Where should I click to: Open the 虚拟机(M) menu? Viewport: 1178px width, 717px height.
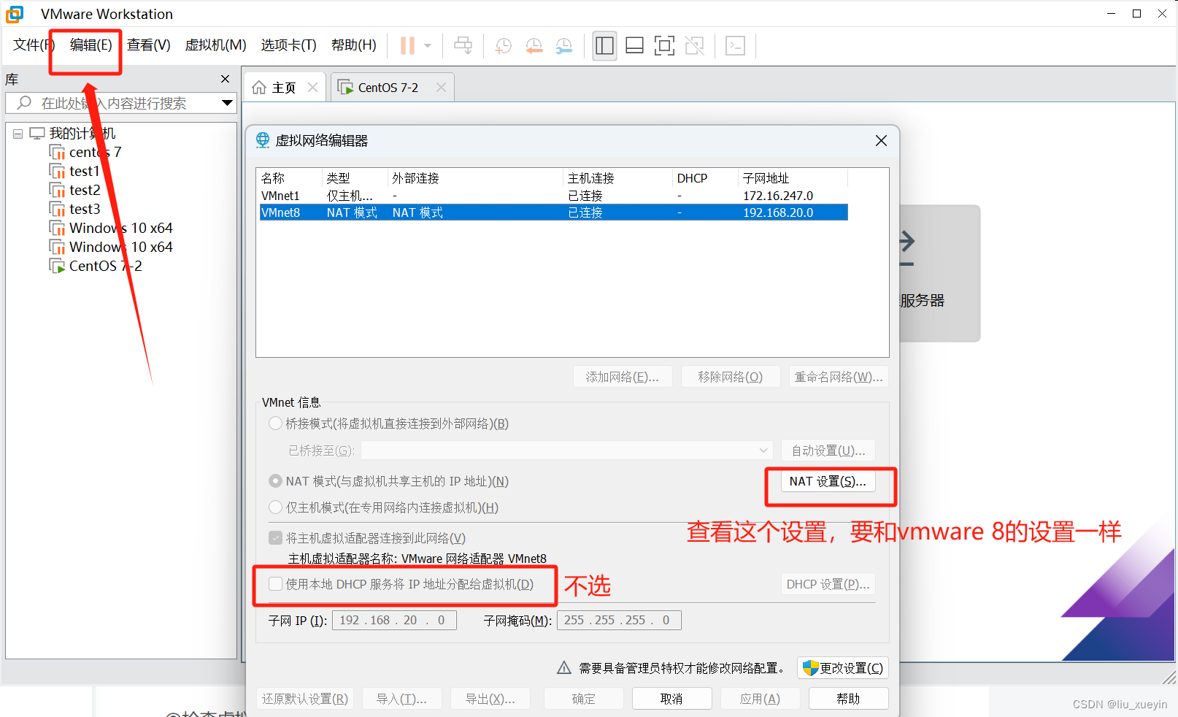coord(215,45)
